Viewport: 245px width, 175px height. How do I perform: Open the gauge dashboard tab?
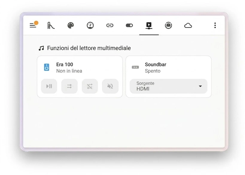point(90,25)
